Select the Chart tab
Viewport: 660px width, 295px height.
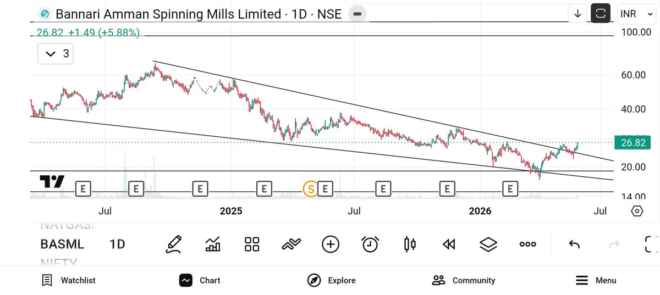tap(200, 280)
